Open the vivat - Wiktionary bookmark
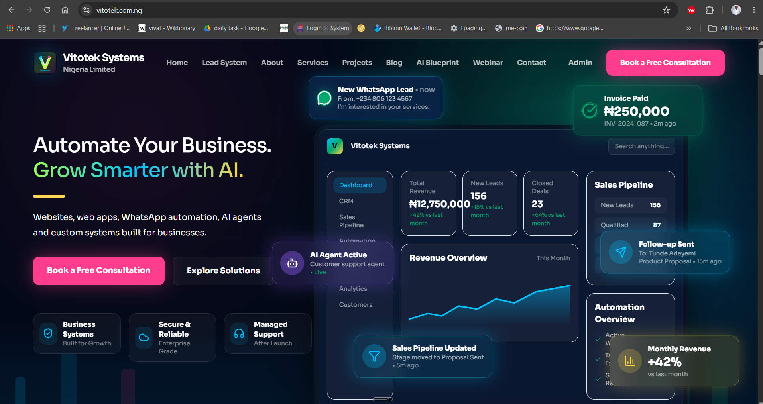Screen dimensions: 763x404 tap(167, 28)
